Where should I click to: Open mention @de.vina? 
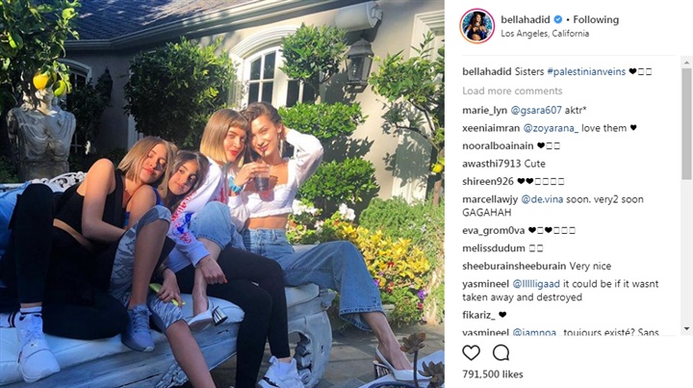click(542, 199)
